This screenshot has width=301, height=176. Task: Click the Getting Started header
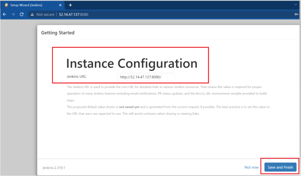coord(58,33)
